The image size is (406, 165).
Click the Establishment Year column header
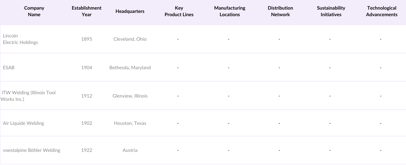87,11
